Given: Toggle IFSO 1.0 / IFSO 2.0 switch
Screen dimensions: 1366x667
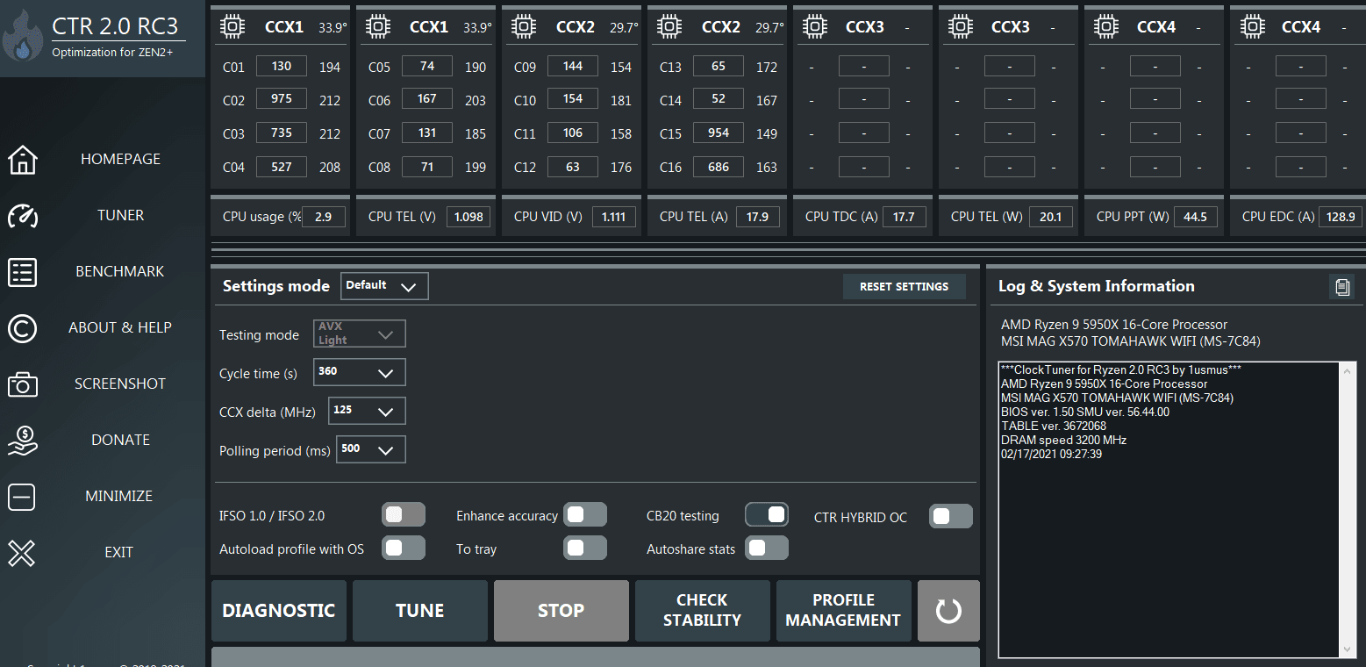Looking at the screenshot, I should coord(404,514).
